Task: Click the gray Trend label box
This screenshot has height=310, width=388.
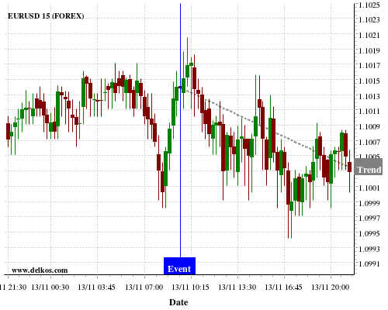Action: (369, 167)
